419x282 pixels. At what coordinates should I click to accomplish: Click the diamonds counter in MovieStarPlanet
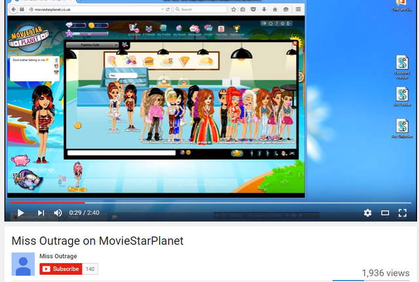pos(76,26)
